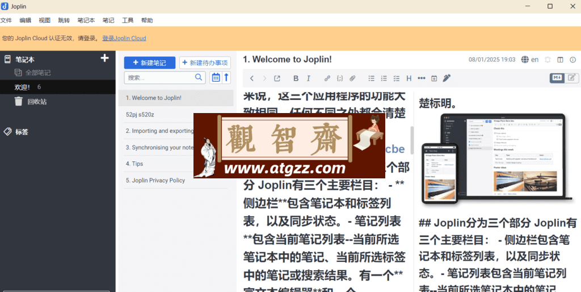Image resolution: width=581 pixels, height=292 pixels.
Task: Open the 编辑 menu
Action: 25,20
